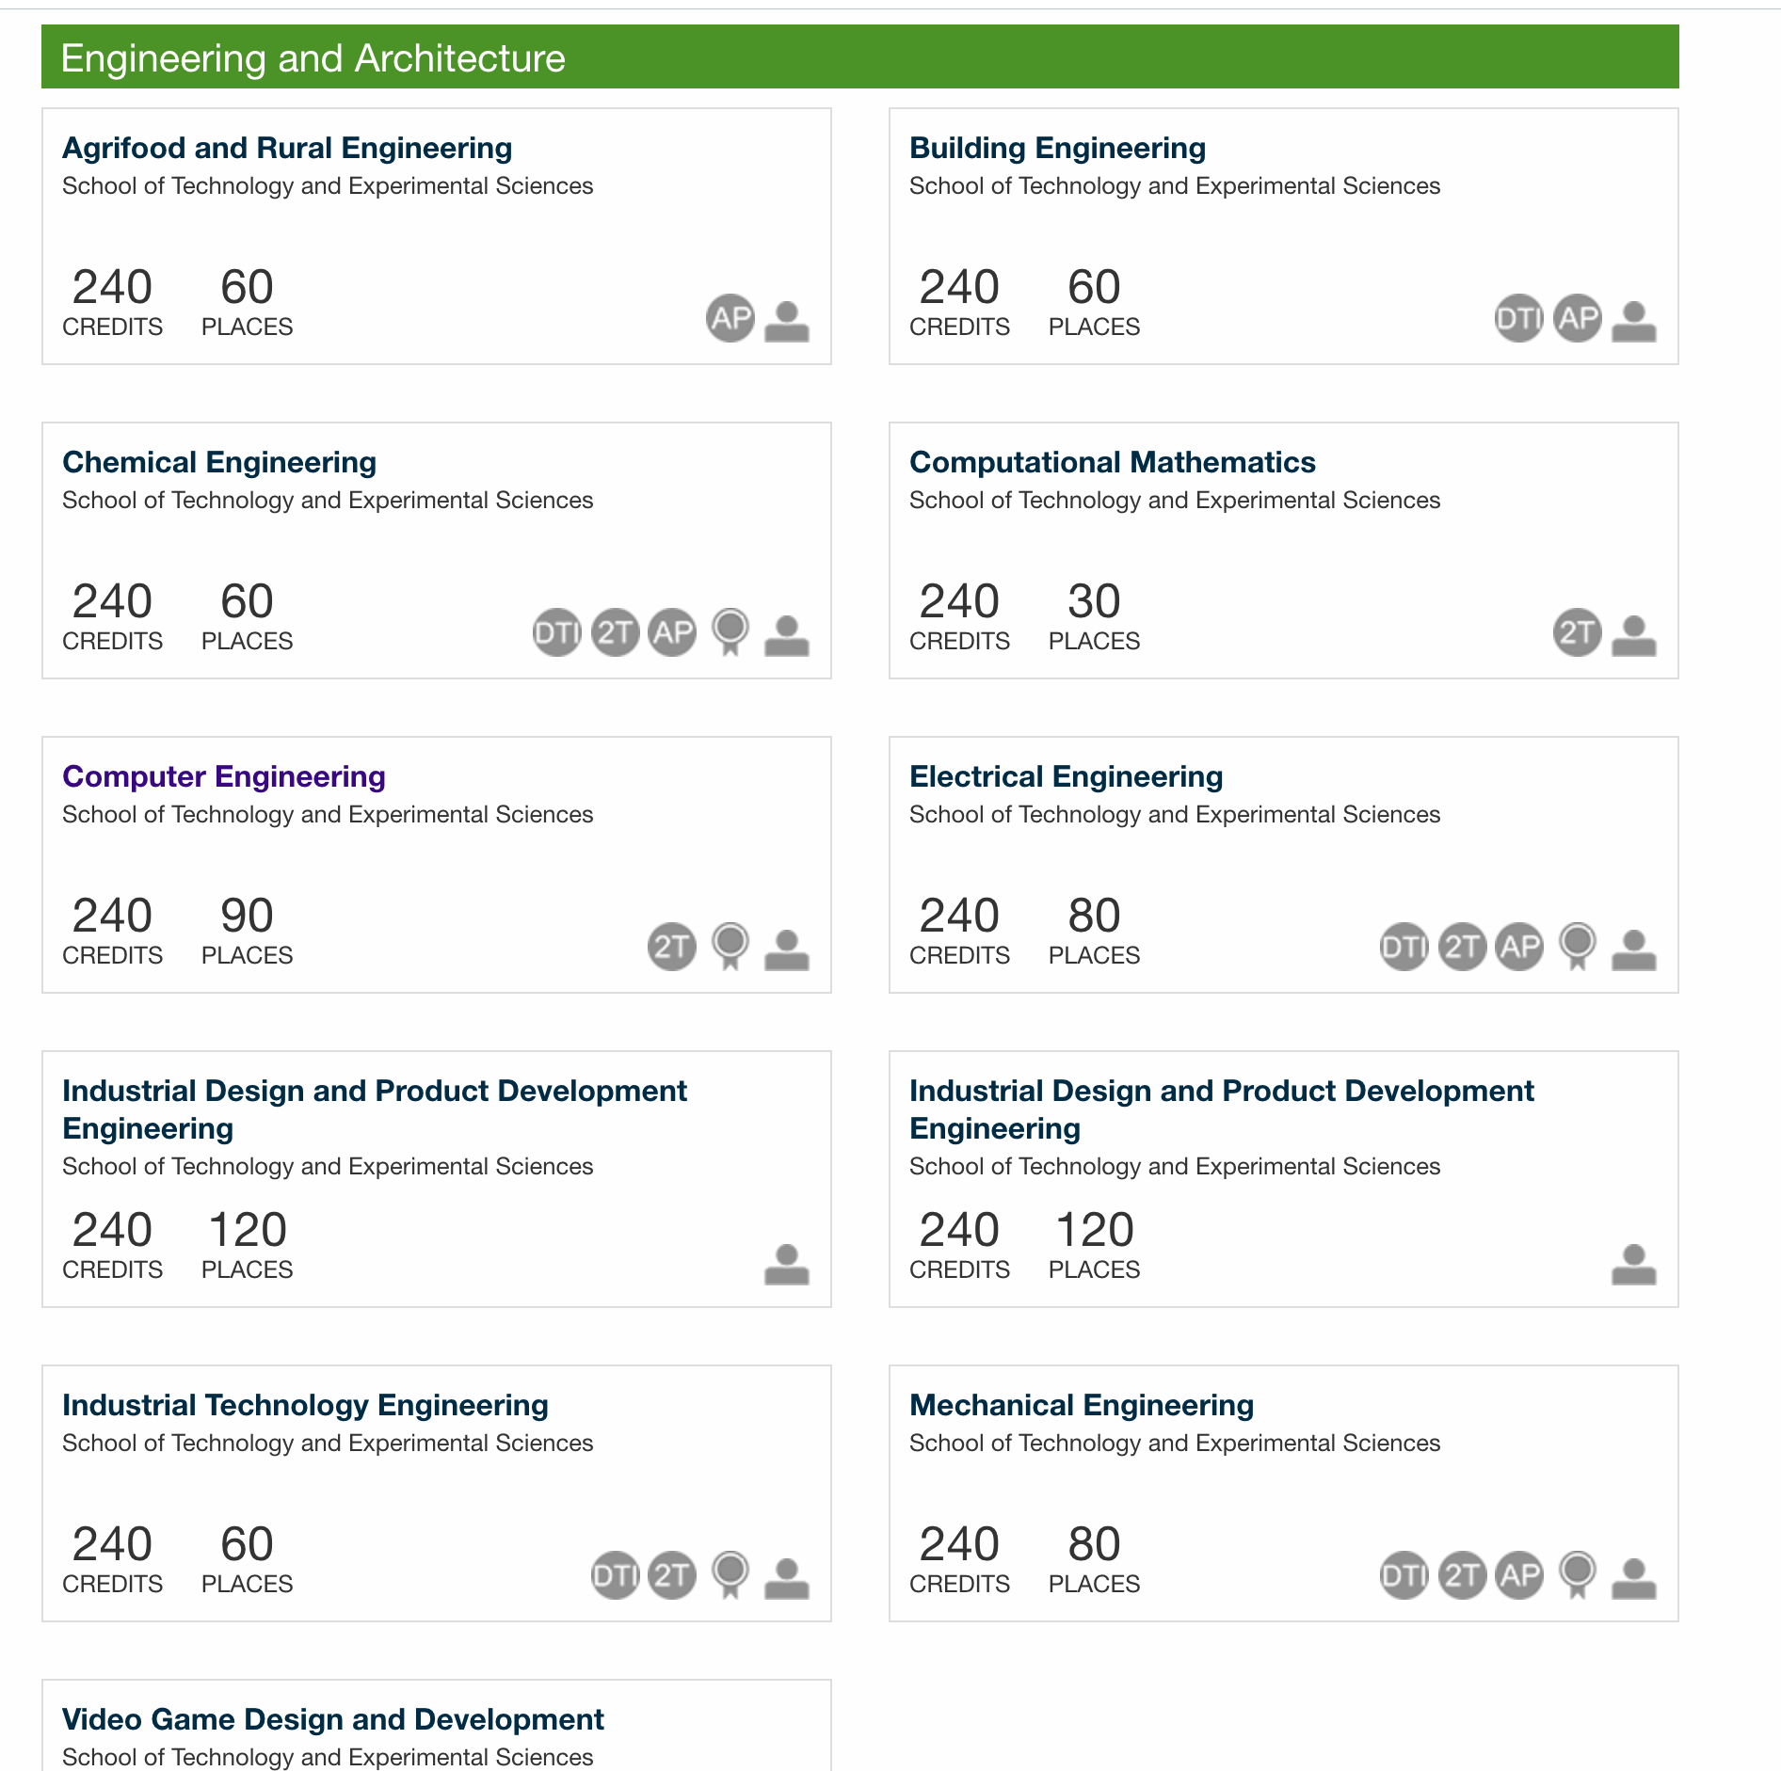The width and height of the screenshot is (1781, 1771).
Task: Click the person icon on Computer Engineering card
Action: click(787, 949)
